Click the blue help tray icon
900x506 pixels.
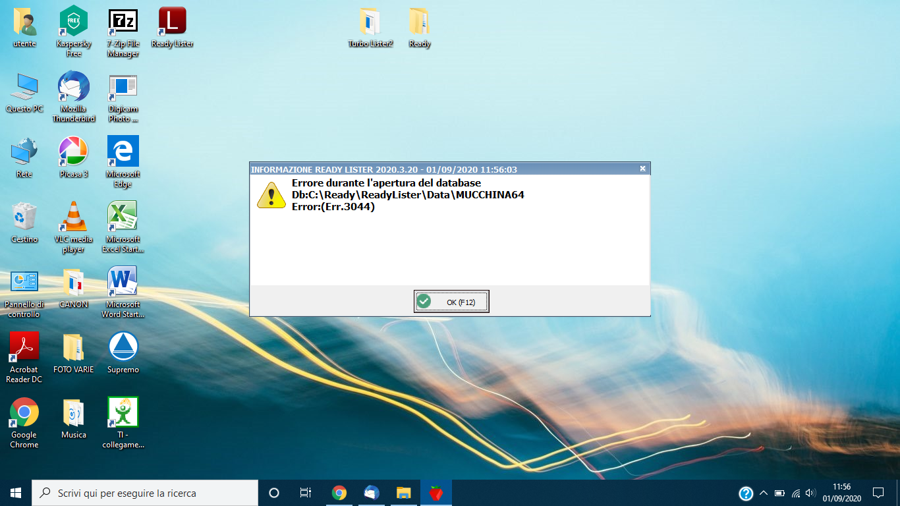[x=746, y=493]
